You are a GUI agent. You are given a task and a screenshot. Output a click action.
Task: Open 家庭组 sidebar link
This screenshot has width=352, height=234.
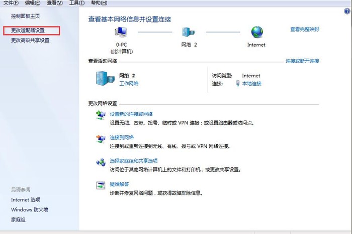18,220
